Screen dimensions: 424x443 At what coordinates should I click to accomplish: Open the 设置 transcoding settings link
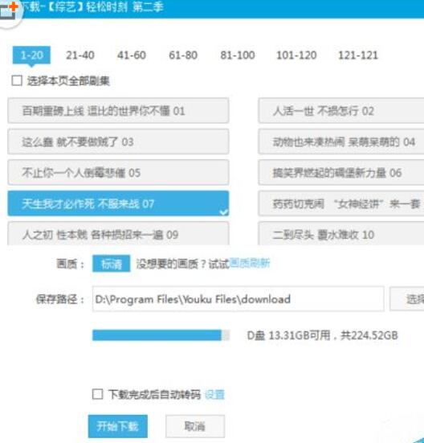[214, 395]
